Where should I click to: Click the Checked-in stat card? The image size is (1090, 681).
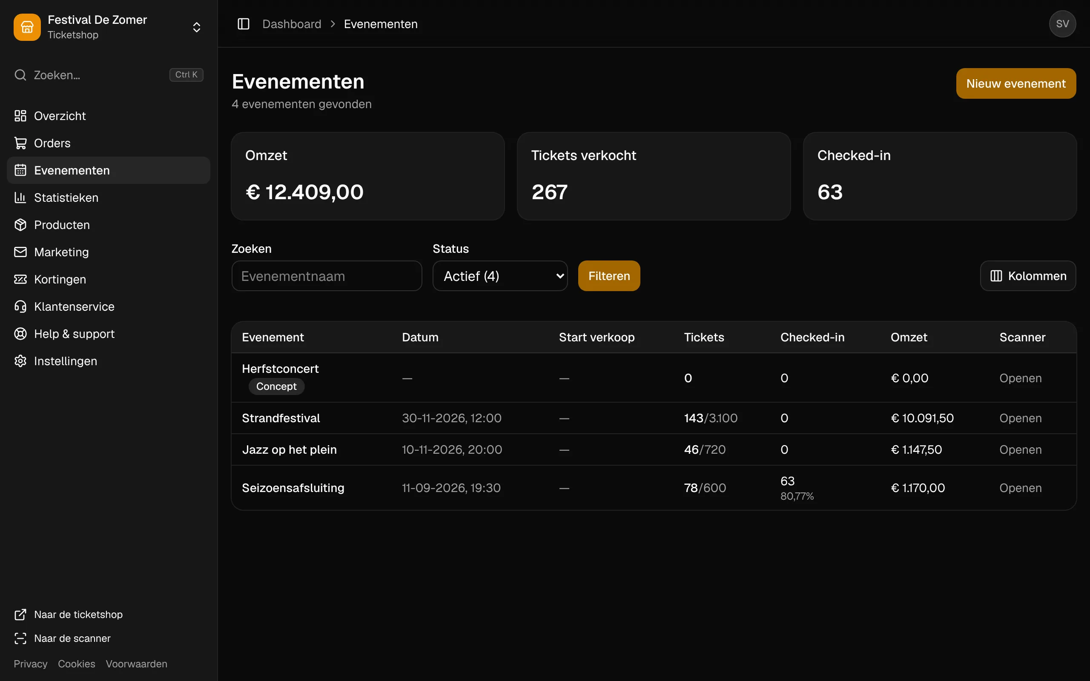pyautogui.click(x=940, y=176)
